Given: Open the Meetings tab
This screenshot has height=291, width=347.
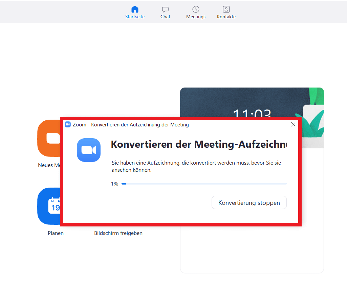Looking at the screenshot, I should 196,13.
